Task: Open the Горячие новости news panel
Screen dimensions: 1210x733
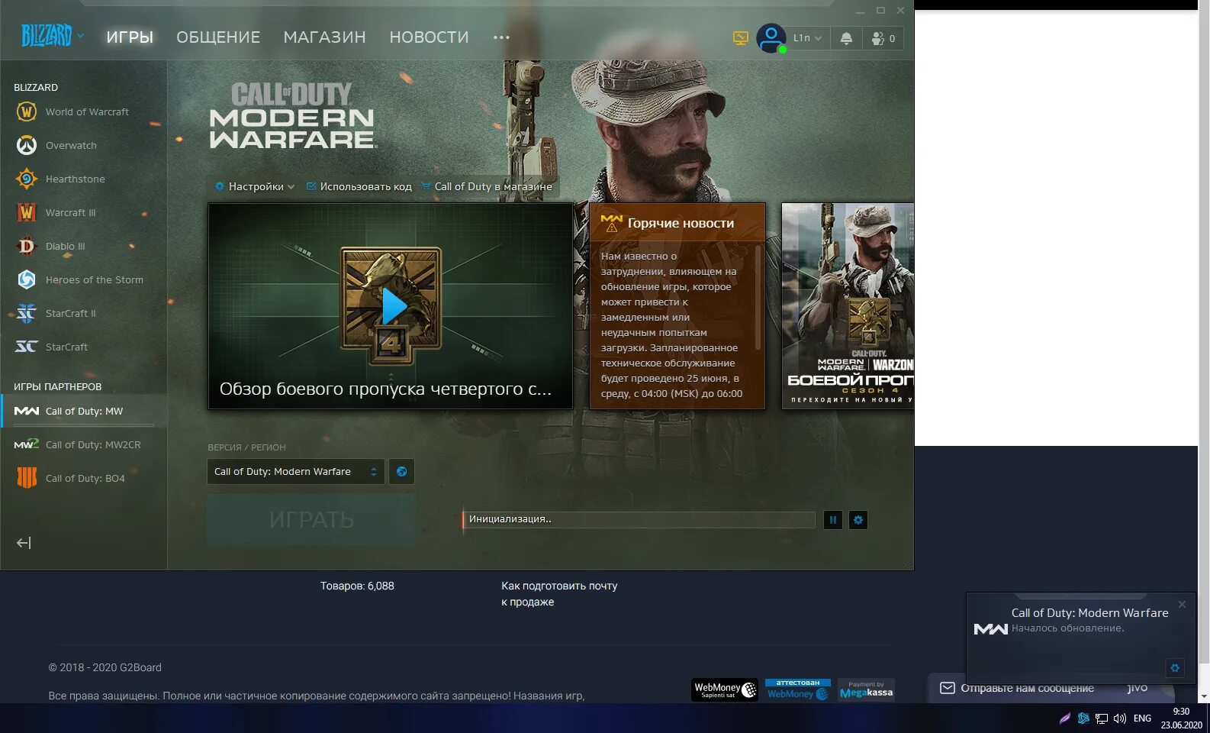Action: coord(677,305)
